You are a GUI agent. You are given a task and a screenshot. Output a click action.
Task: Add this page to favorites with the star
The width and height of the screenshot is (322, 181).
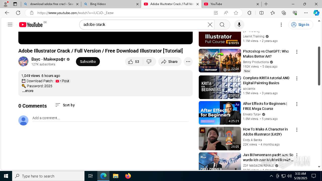tap(236, 13)
